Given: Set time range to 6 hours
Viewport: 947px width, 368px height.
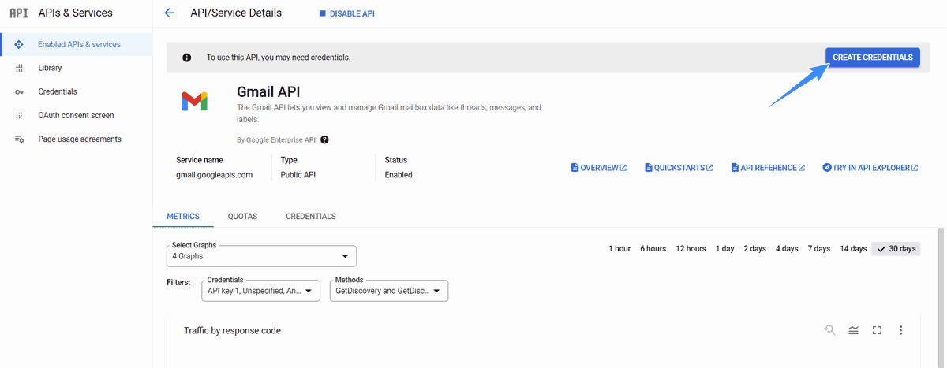Looking at the screenshot, I should tap(653, 249).
